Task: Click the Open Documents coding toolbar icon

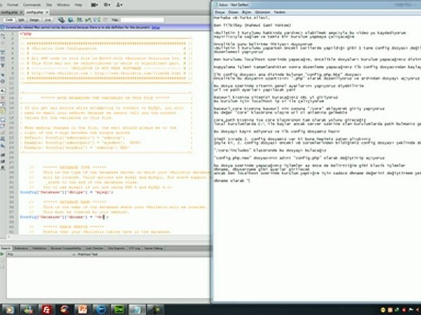Action: [3, 36]
